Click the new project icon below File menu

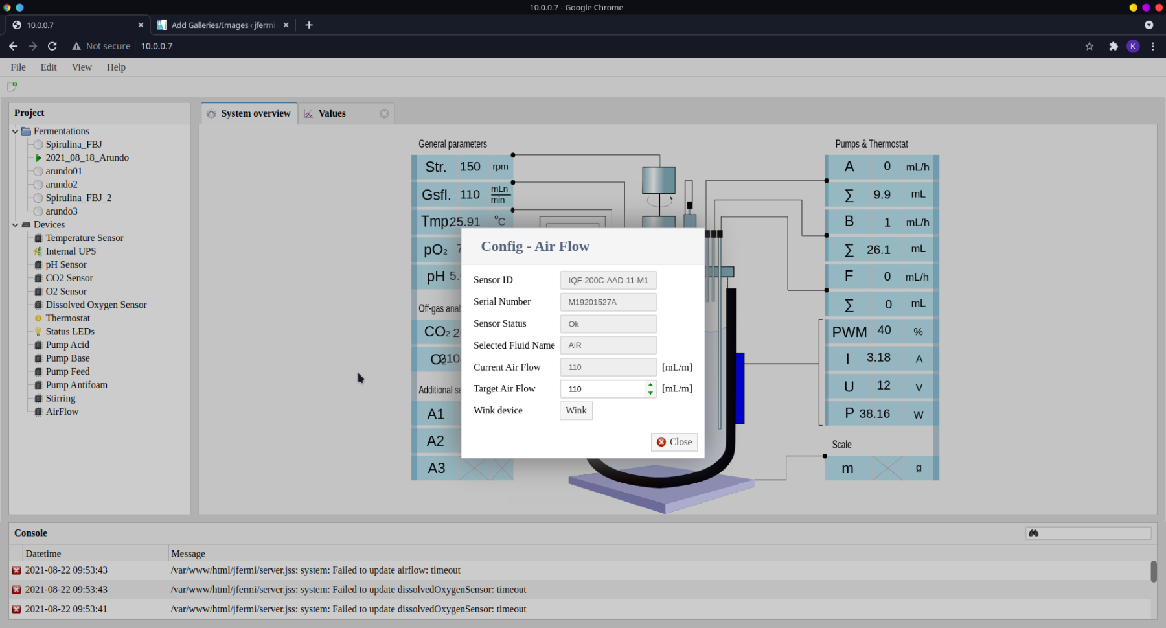coord(12,86)
